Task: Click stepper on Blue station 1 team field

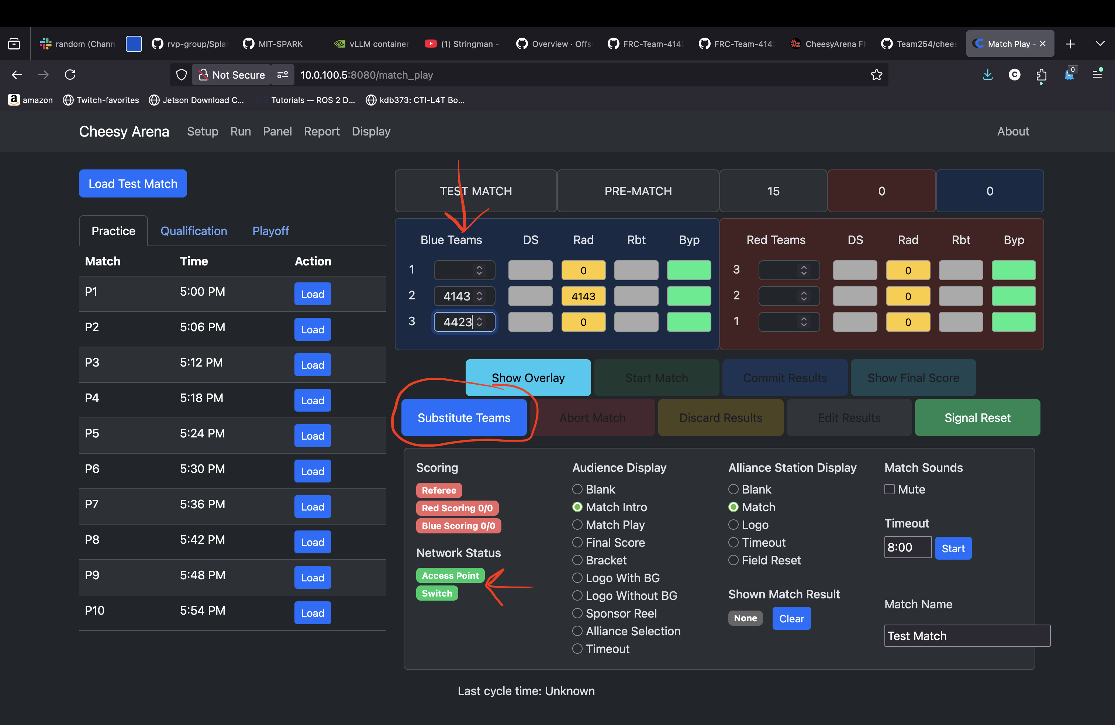Action: [x=479, y=270]
